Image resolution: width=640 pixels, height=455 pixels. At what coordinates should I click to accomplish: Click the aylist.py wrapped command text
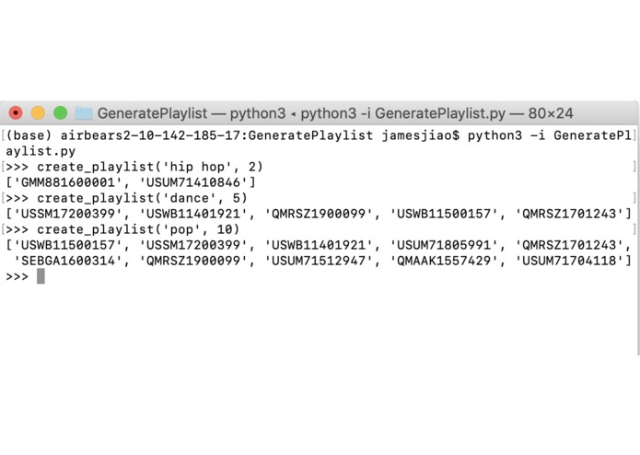click(x=41, y=151)
